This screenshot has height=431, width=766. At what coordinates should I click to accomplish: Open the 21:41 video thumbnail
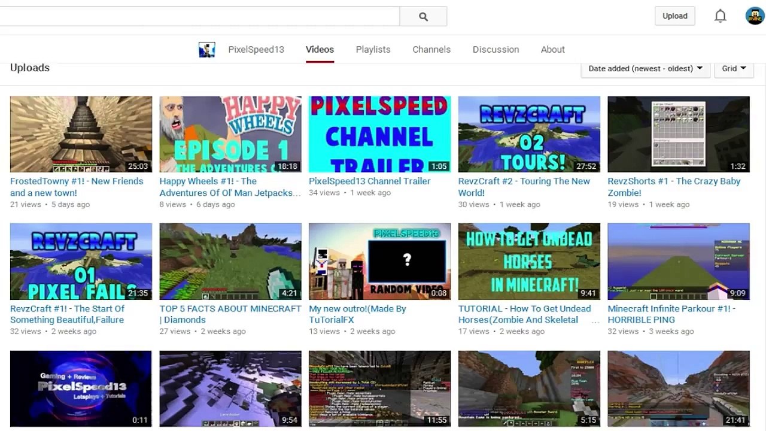[x=679, y=388]
